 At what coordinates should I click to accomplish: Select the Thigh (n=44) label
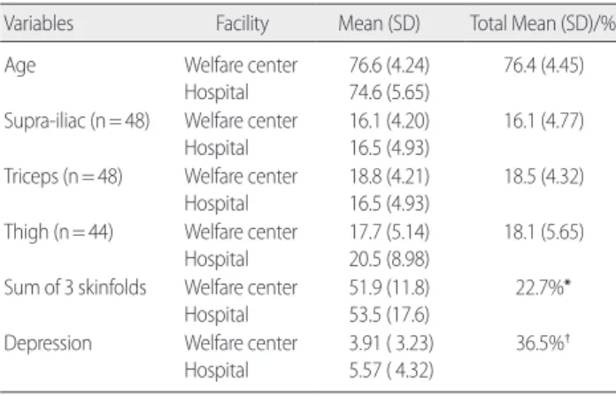click(x=58, y=232)
